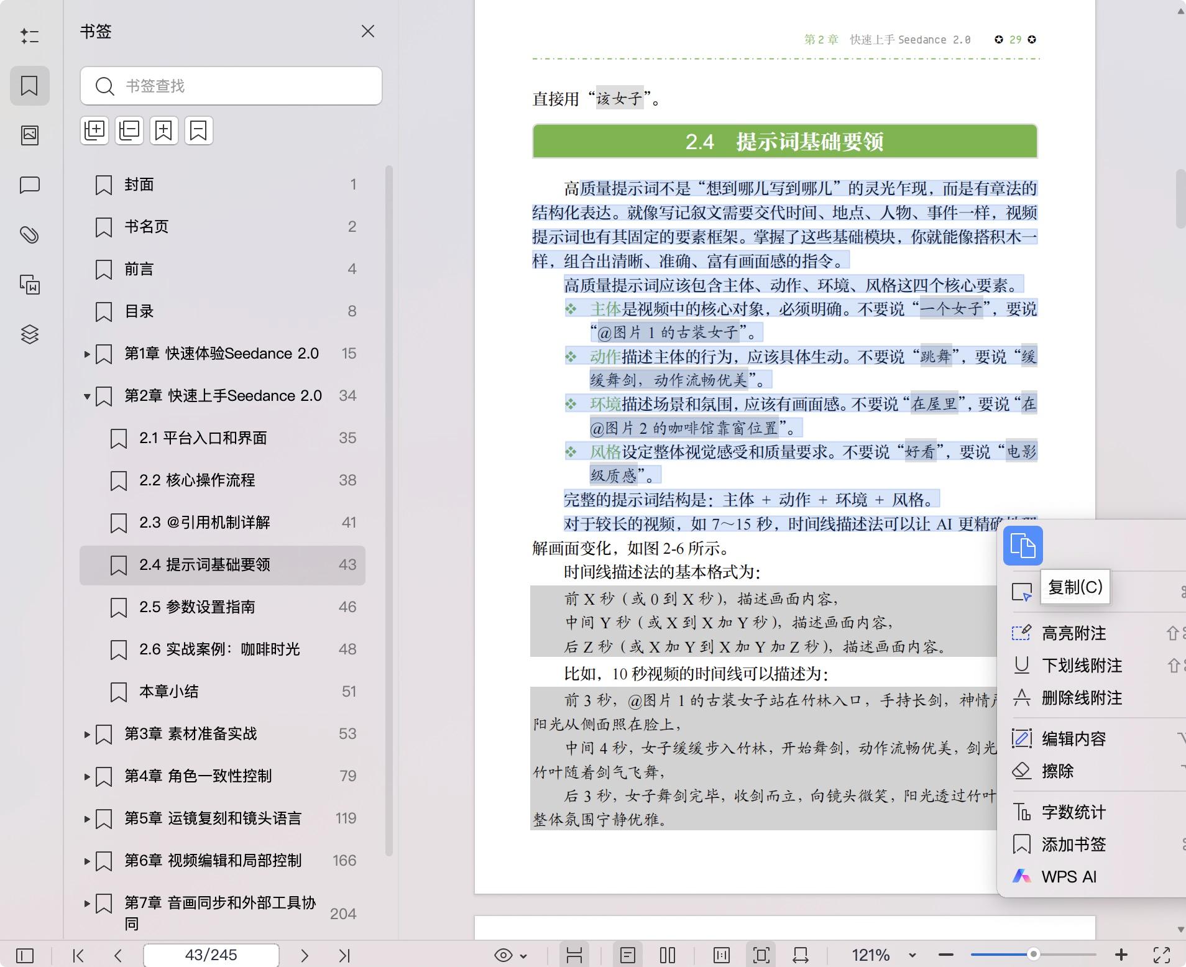Click the selection tool icon beside copy tooltip
Viewport: 1186px width, 967px height.
(1022, 592)
